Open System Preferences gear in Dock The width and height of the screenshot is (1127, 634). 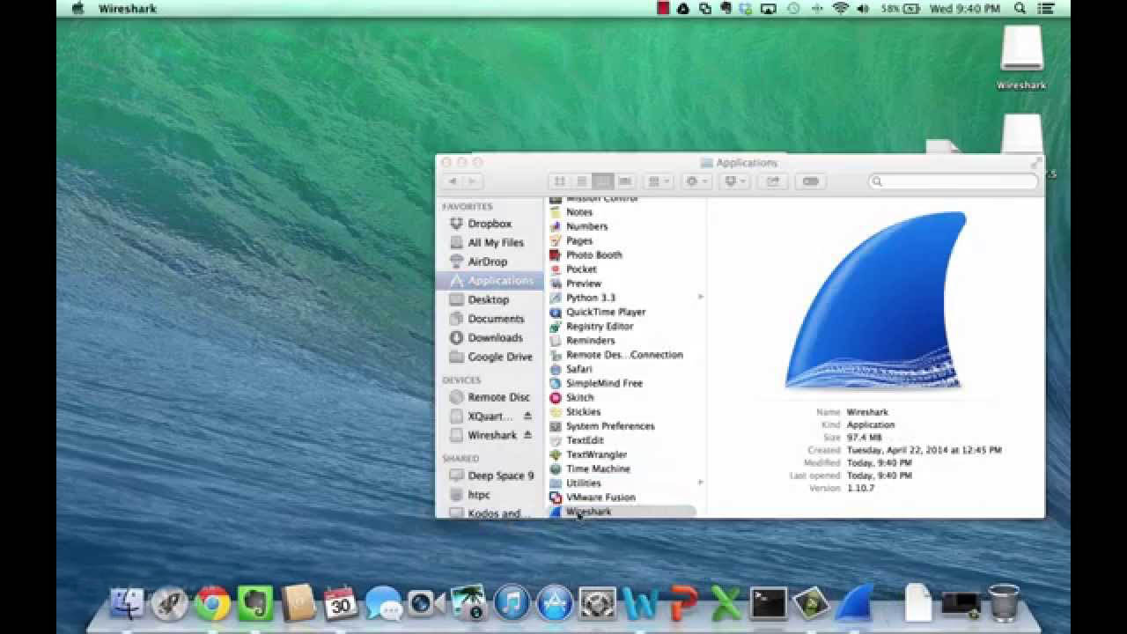click(598, 604)
